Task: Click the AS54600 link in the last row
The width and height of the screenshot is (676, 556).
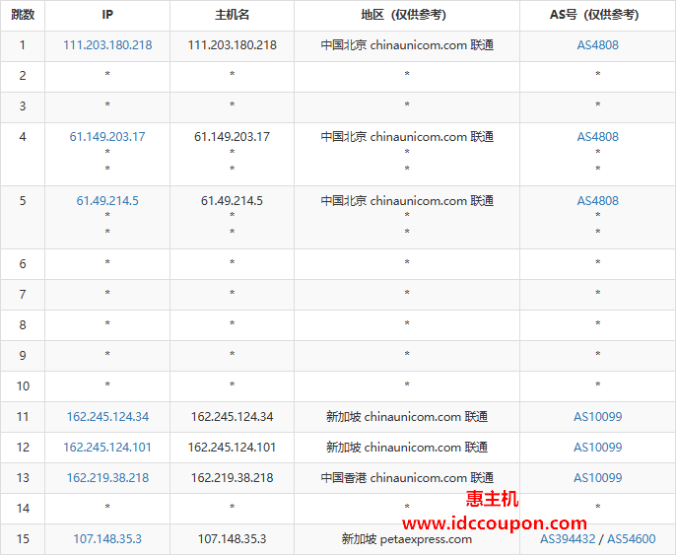Action: pyautogui.click(x=631, y=539)
